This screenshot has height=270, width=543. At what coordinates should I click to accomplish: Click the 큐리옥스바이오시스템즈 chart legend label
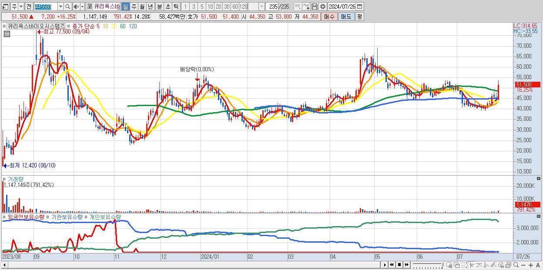point(37,26)
